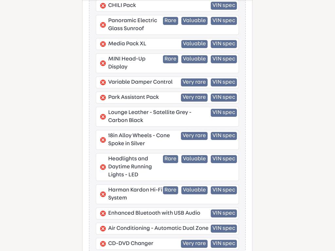Click Rare tag on Panoramic Electric Glass Sunroof

[x=170, y=21]
